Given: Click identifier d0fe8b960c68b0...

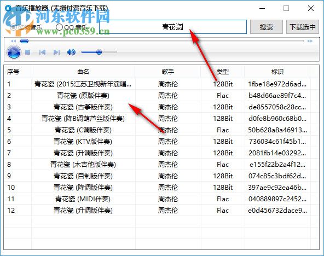Looking at the screenshot, I should coord(277,119).
